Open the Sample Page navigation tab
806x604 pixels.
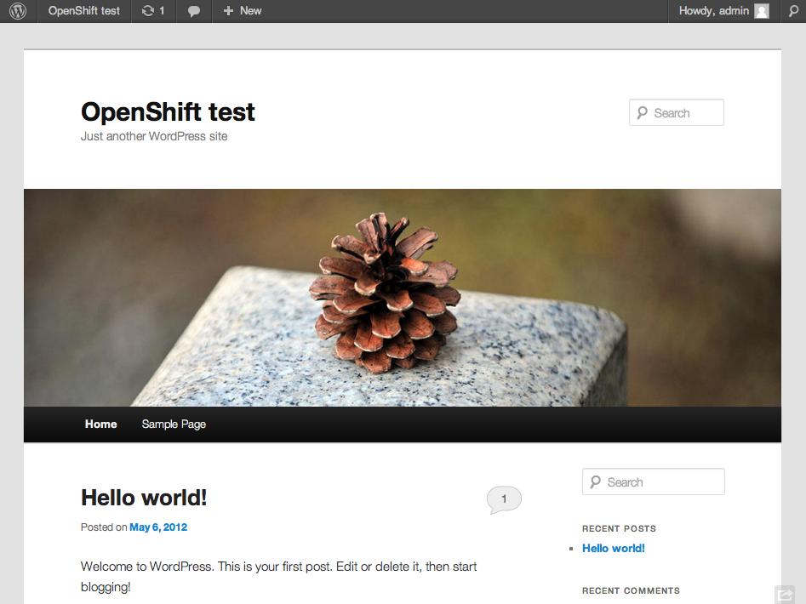[174, 425]
